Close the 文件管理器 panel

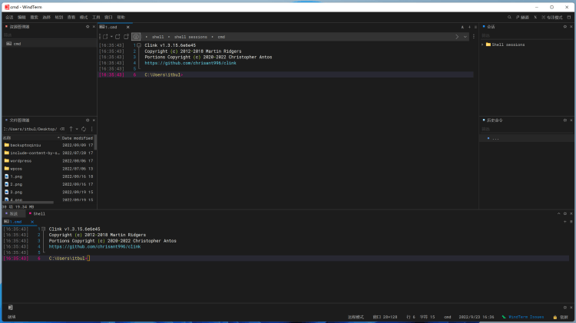click(94, 120)
